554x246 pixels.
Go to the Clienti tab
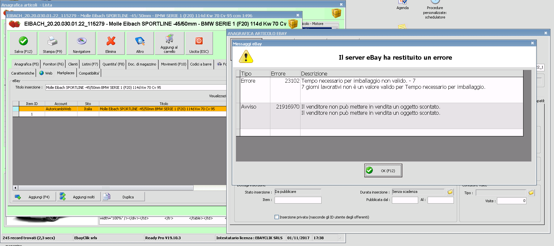click(x=73, y=64)
